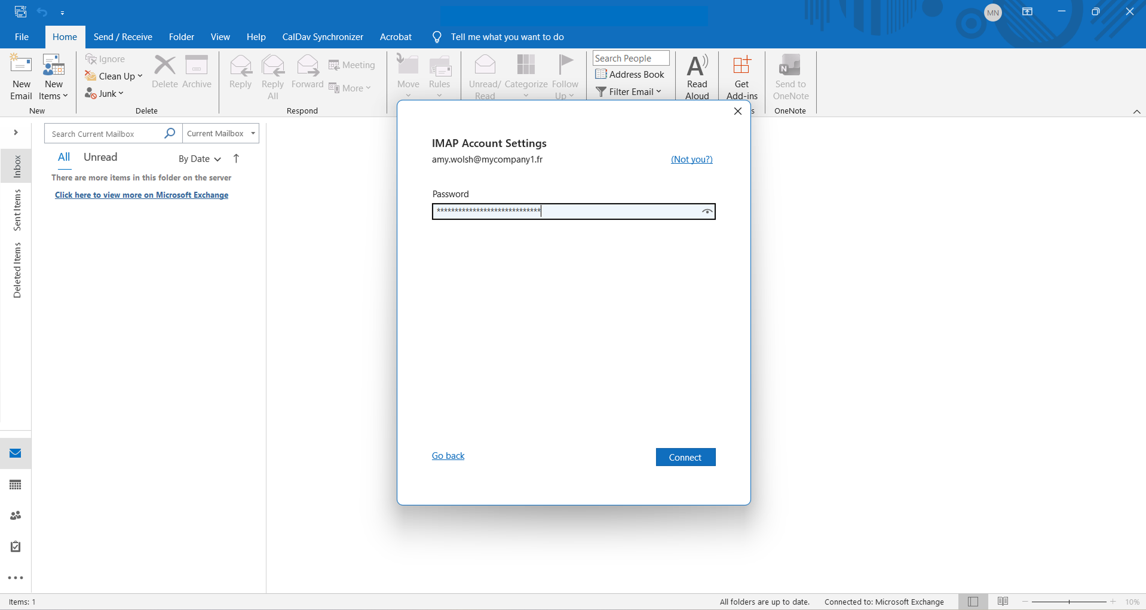Open People view in navigation bar
Viewport: 1146px width, 610px height.
(x=16, y=516)
